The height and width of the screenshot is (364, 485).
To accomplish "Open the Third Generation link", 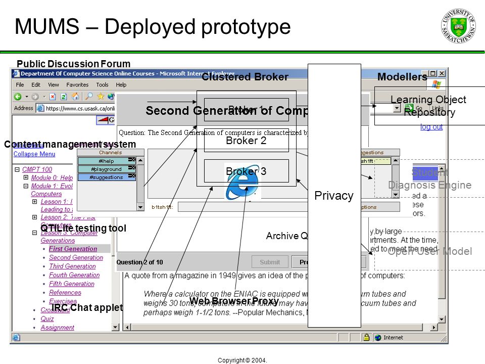I will 72,266.
